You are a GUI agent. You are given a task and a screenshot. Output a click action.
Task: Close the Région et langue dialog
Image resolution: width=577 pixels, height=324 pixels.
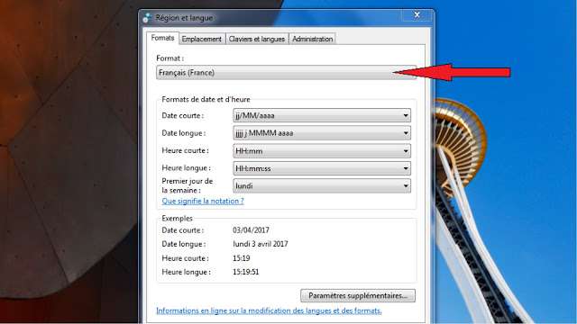point(417,15)
